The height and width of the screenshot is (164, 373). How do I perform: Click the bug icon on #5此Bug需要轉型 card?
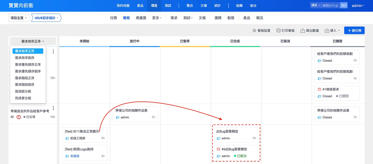point(218,149)
